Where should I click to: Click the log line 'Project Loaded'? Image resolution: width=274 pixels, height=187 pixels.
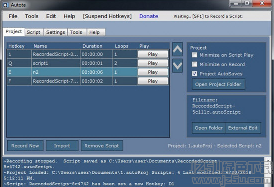pos(127,175)
